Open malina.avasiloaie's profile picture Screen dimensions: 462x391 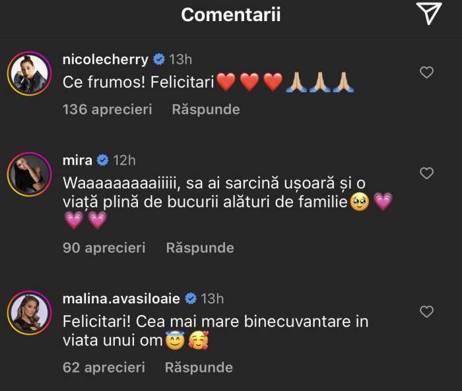coord(29,311)
